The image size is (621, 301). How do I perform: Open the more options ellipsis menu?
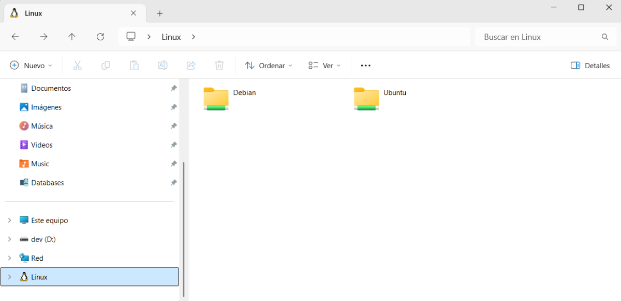366,66
